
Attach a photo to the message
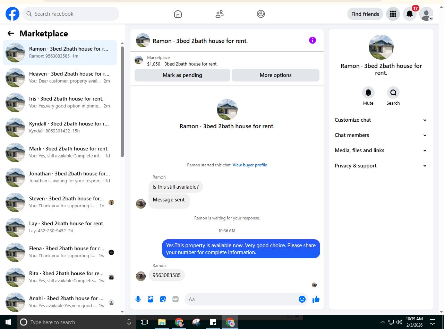pos(151,299)
